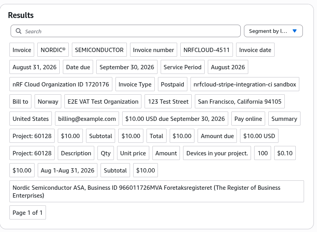Select the 'NRFCLOUD-4511' result chip
317x232 pixels.
pos(206,50)
